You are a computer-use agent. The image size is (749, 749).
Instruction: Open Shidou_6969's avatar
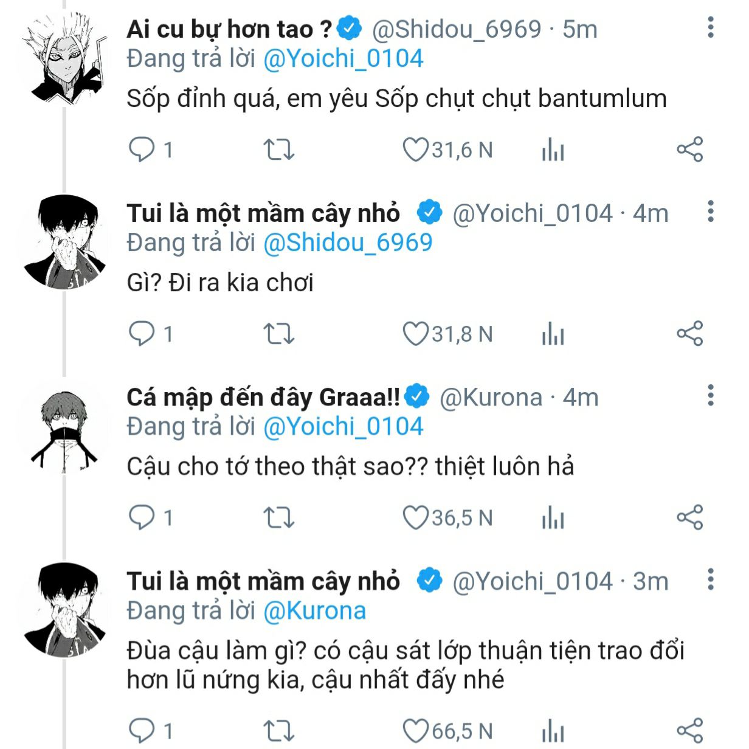click(x=64, y=60)
